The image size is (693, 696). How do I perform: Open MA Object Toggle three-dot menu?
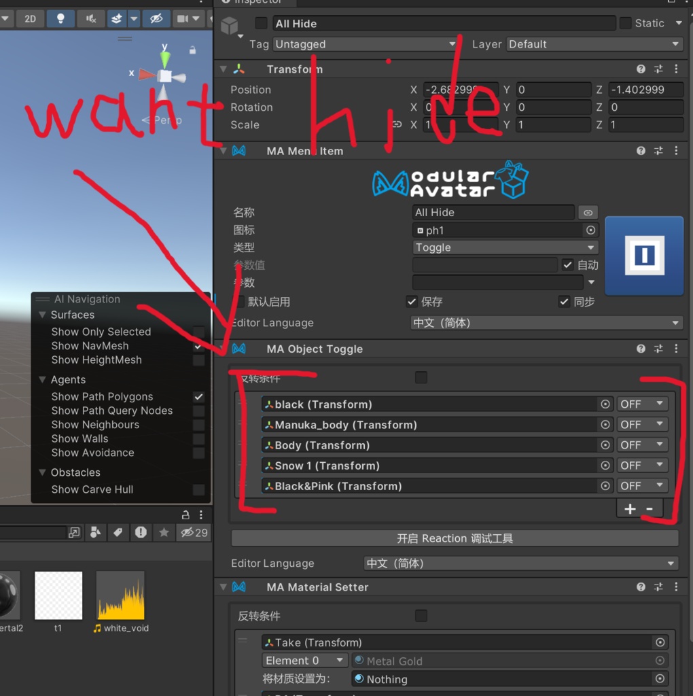pos(676,349)
